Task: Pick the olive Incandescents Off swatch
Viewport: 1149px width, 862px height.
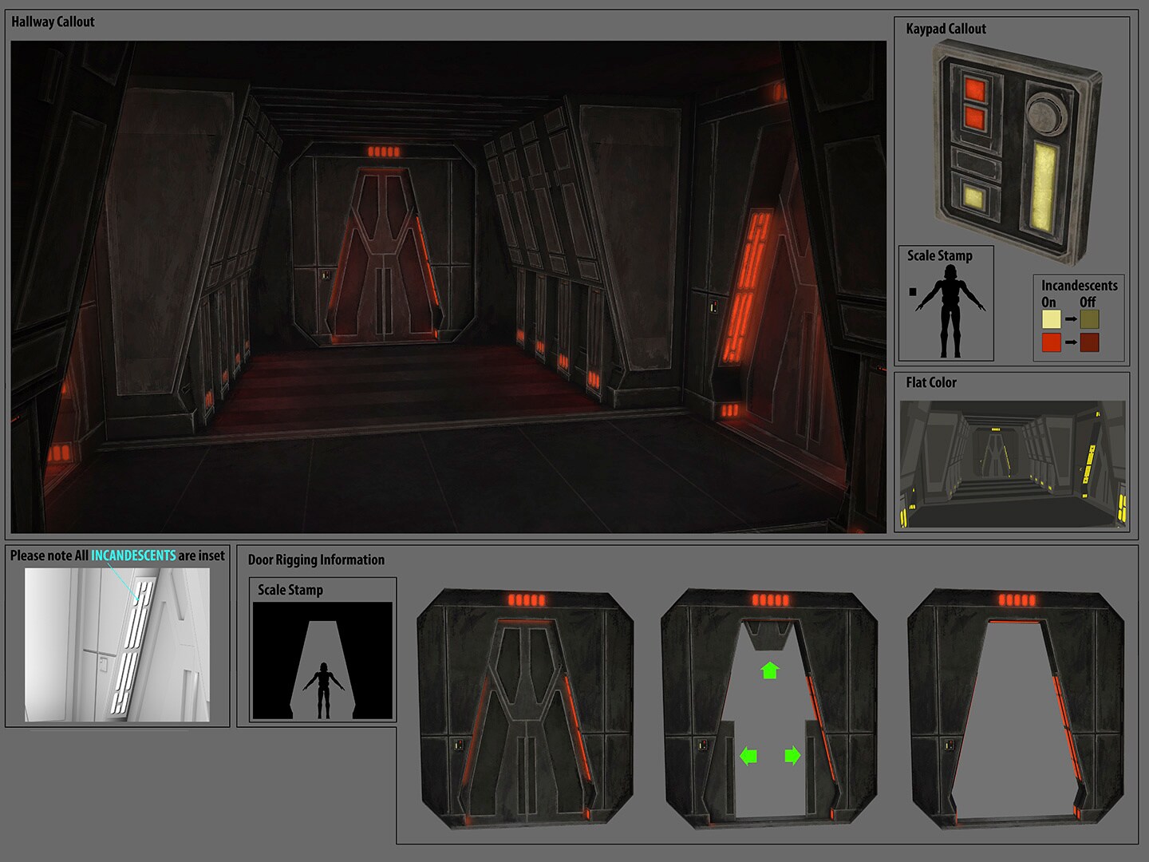Action: point(1090,319)
